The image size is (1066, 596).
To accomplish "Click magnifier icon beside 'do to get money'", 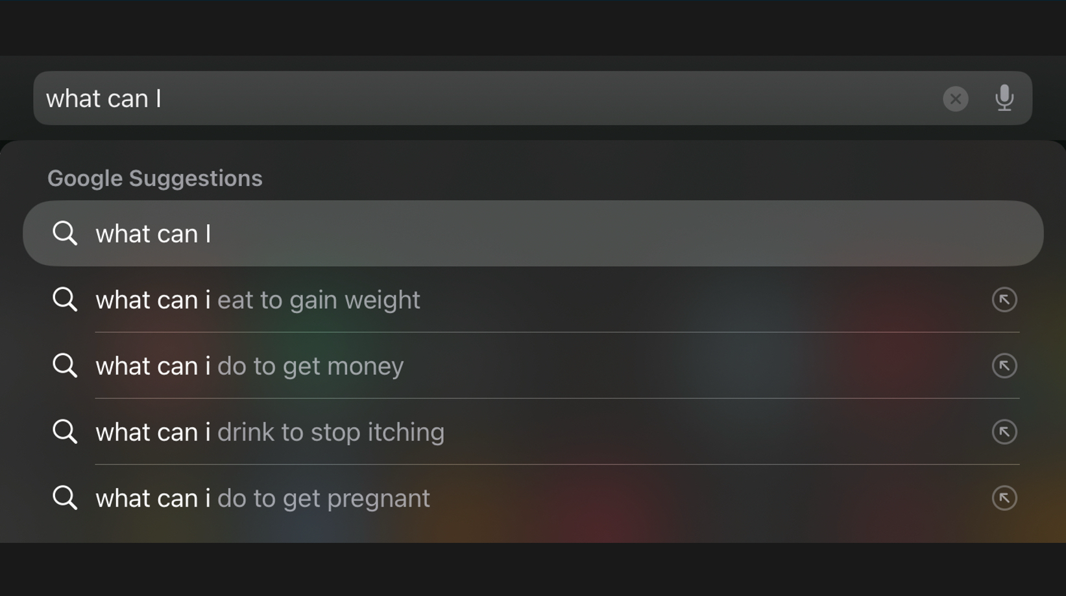I will pos(65,366).
